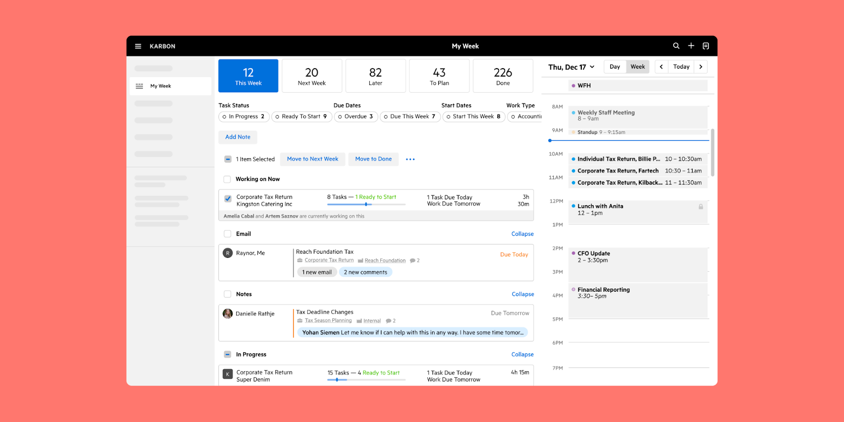Open the Internal link under Tax Deadline Changes
This screenshot has height=422, width=844.
[x=372, y=321]
